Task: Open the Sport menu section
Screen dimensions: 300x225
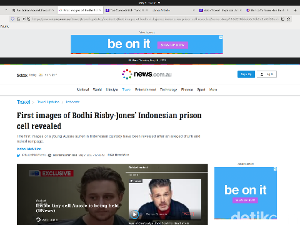Action: click(201, 89)
